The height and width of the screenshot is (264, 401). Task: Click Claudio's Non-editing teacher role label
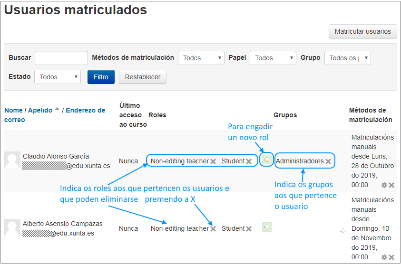point(180,161)
